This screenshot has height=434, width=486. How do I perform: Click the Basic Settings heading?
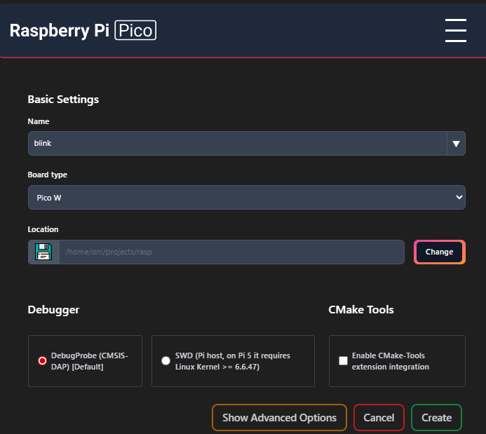[63, 100]
